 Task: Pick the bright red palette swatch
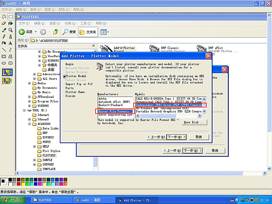(19, 184)
